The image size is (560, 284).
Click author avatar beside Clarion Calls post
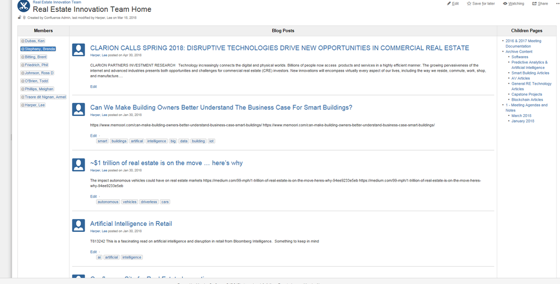78,50
